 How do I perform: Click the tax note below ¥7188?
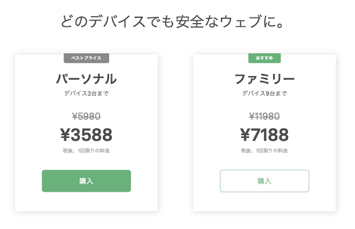pos(264,151)
